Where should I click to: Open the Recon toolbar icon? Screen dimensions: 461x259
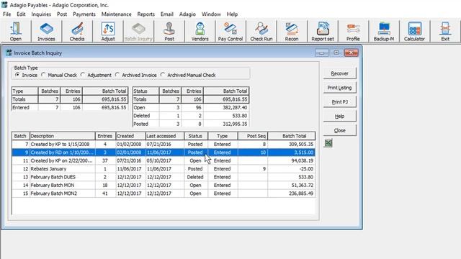point(292,31)
